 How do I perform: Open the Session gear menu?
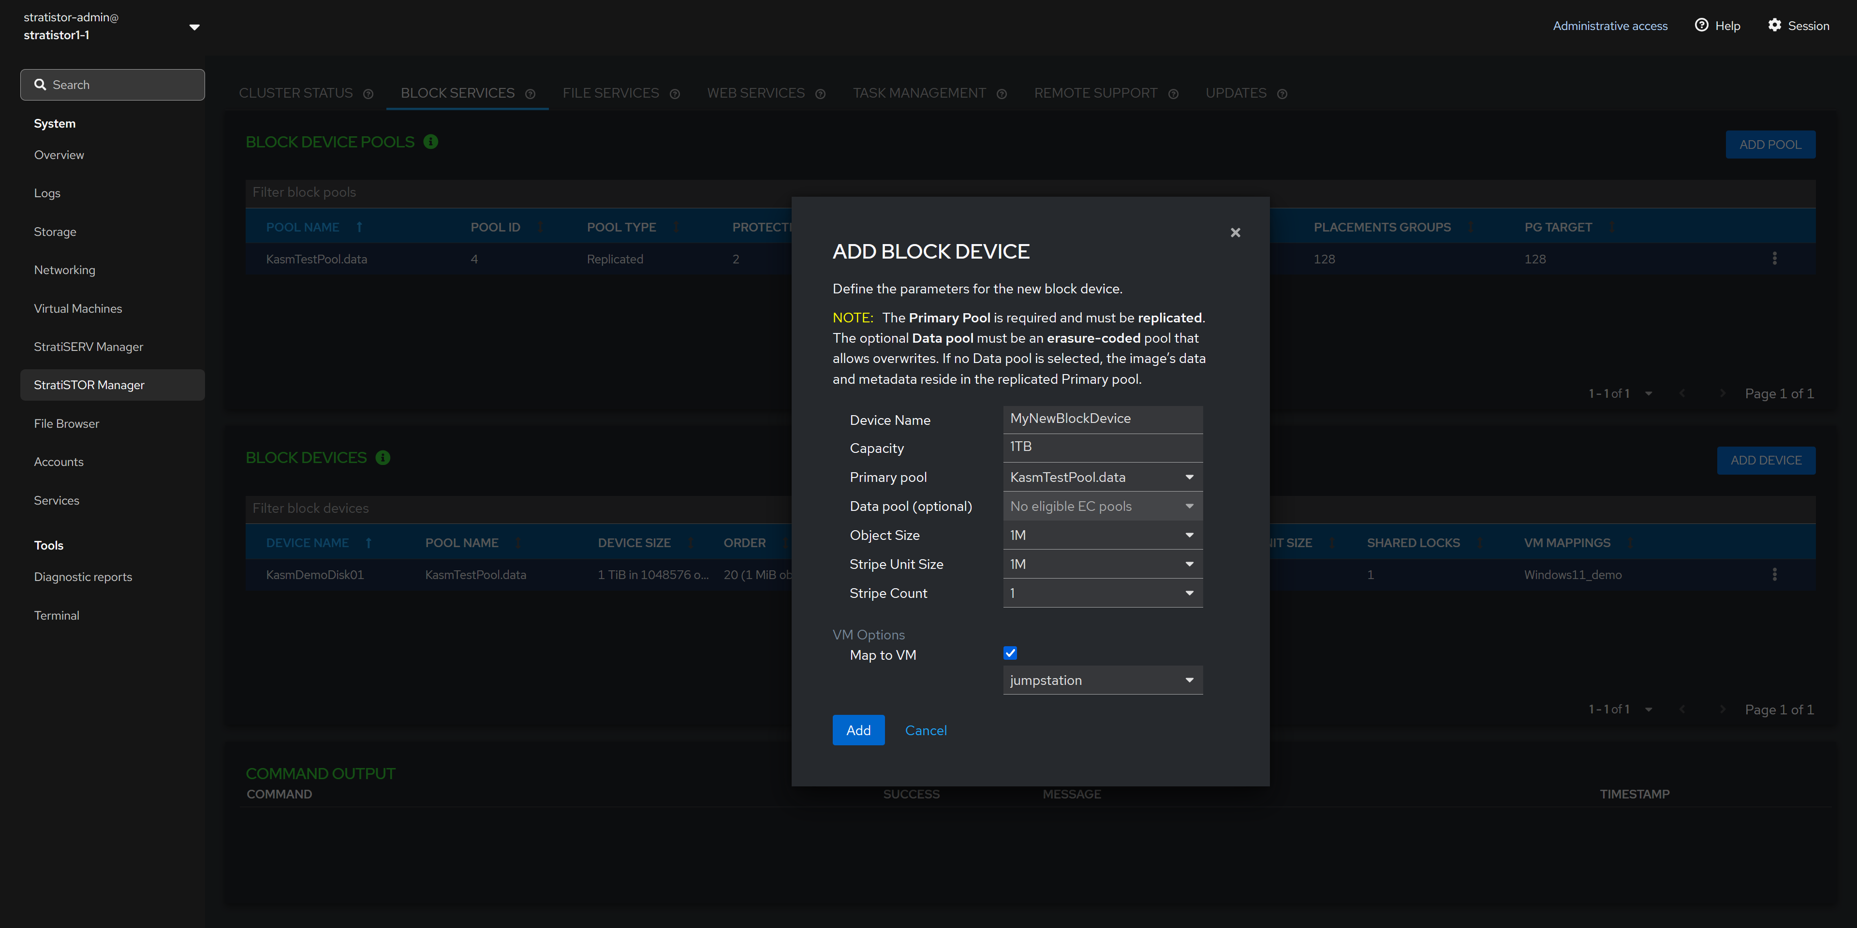point(1774,25)
